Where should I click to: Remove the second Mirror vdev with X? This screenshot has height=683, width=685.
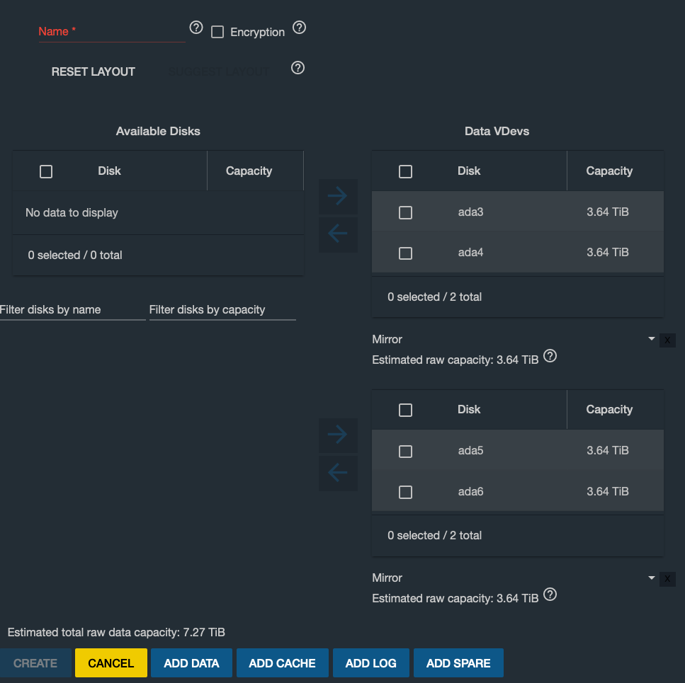tap(667, 579)
